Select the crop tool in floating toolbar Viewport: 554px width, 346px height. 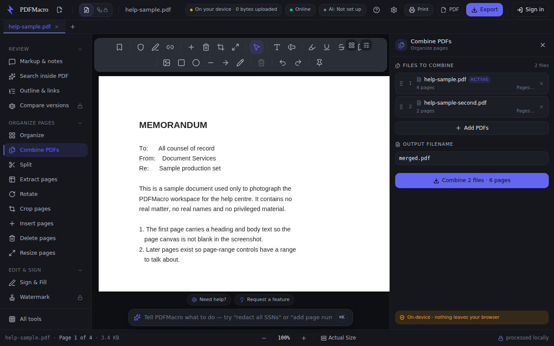click(x=221, y=47)
